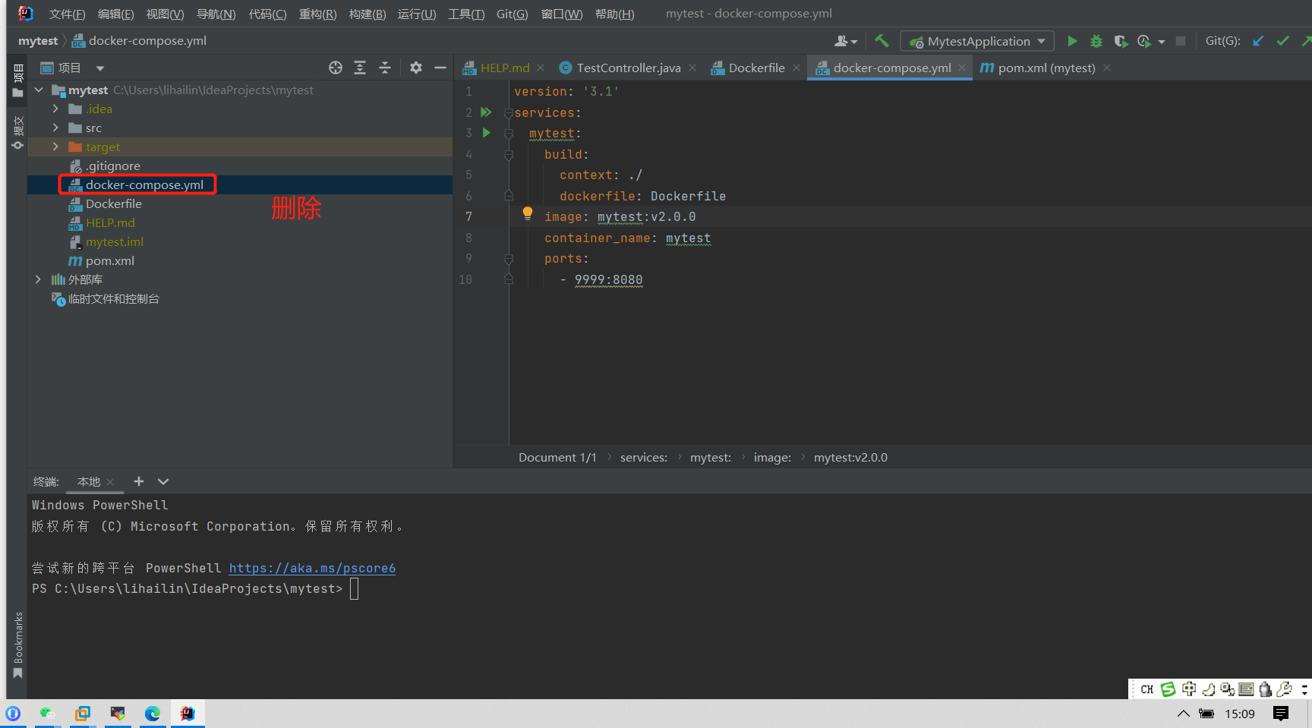Click the run services gutter icon on line 2
Image resolution: width=1312 pixels, height=728 pixels.
pyautogui.click(x=486, y=112)
